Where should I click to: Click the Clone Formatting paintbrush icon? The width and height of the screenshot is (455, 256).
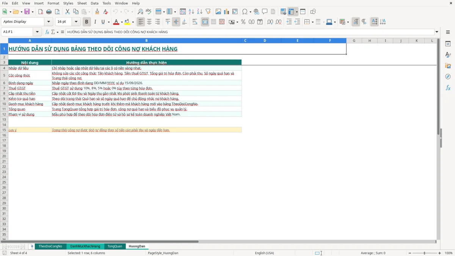[x=97, y=12]
